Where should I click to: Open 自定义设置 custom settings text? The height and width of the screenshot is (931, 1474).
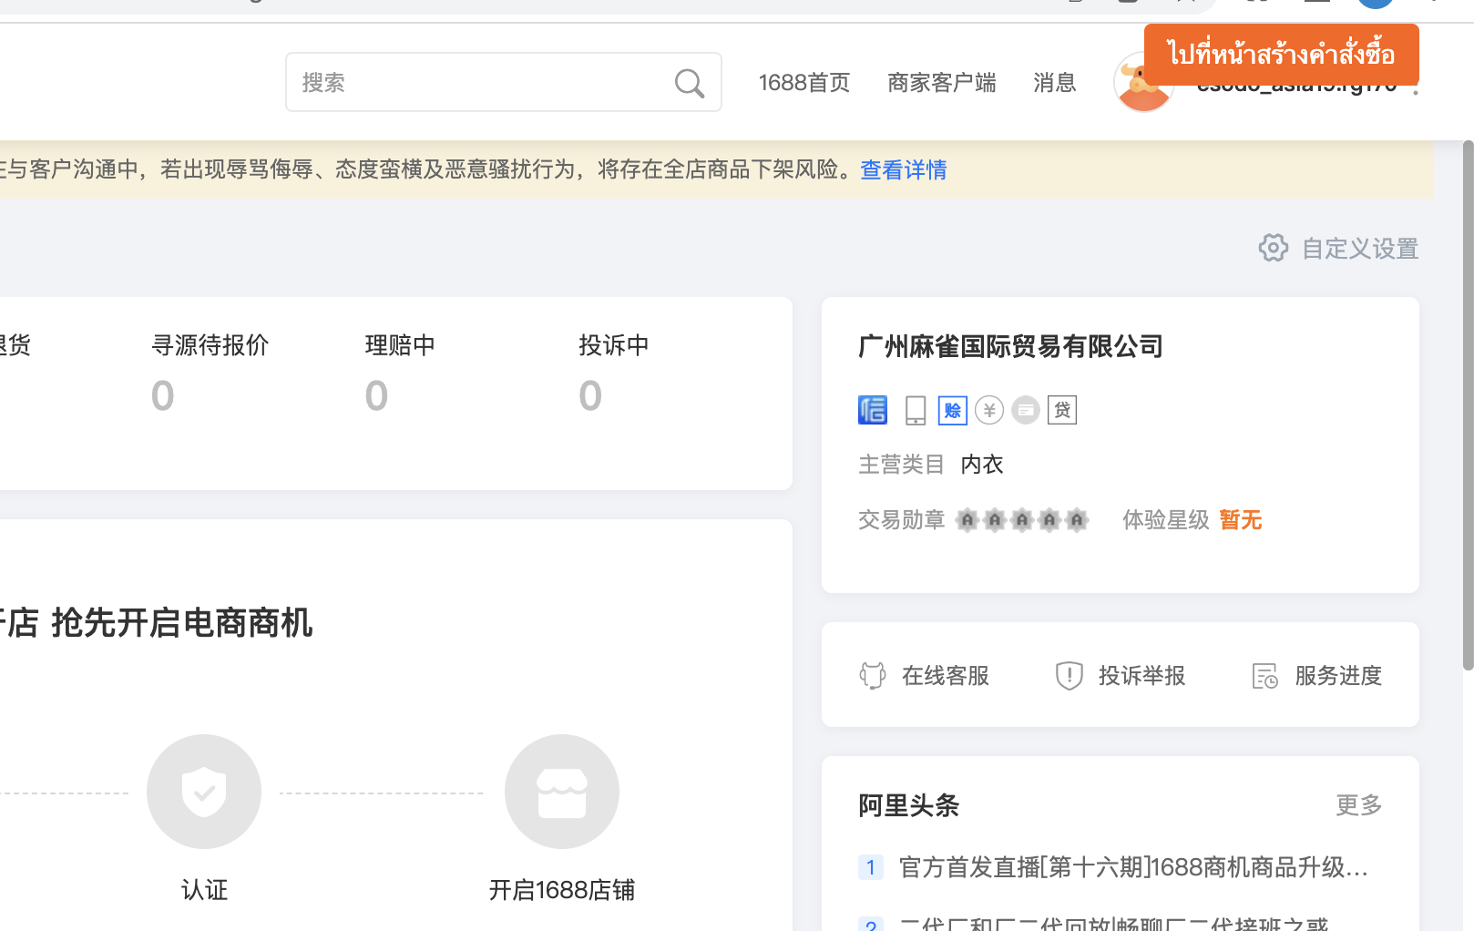click(x=1360, y=249)
